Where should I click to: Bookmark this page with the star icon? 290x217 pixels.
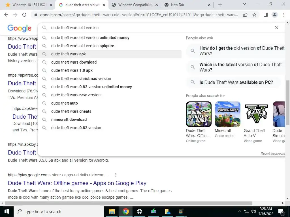(254, 15)
